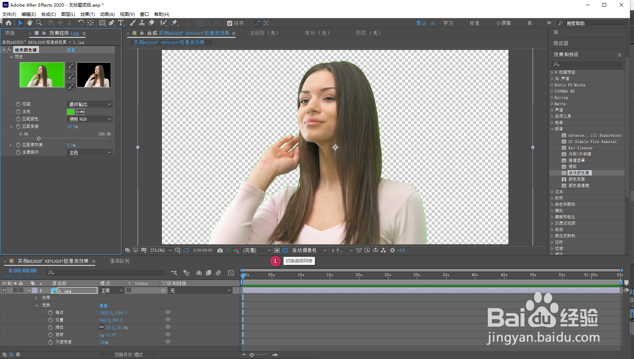Open the show channel color icon
634x359 pixels.
pos(236,251)
